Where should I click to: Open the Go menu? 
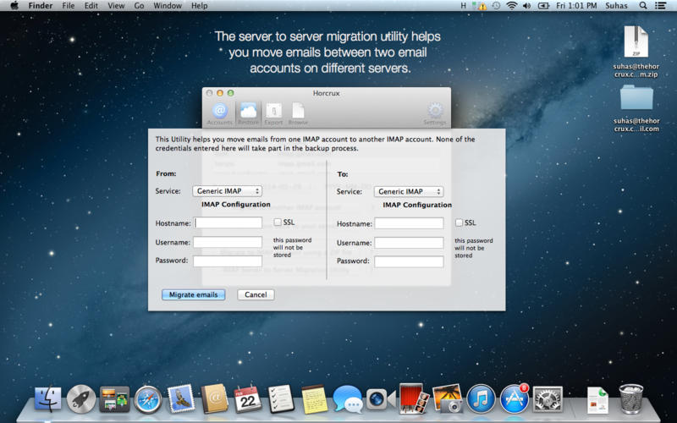coord(139,6)
